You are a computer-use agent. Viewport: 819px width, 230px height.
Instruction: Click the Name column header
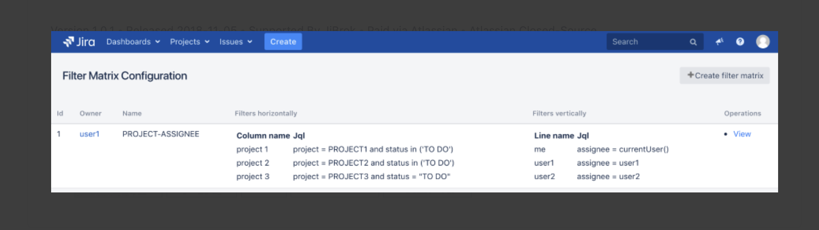click(x=132, y=113)
